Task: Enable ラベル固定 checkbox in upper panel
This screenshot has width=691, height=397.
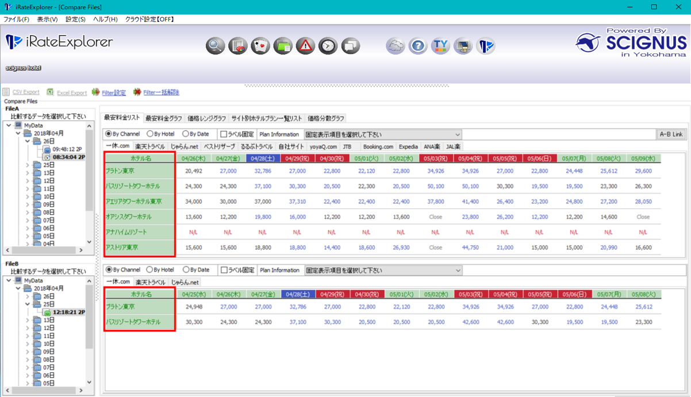Action: (x=224, y=134)
